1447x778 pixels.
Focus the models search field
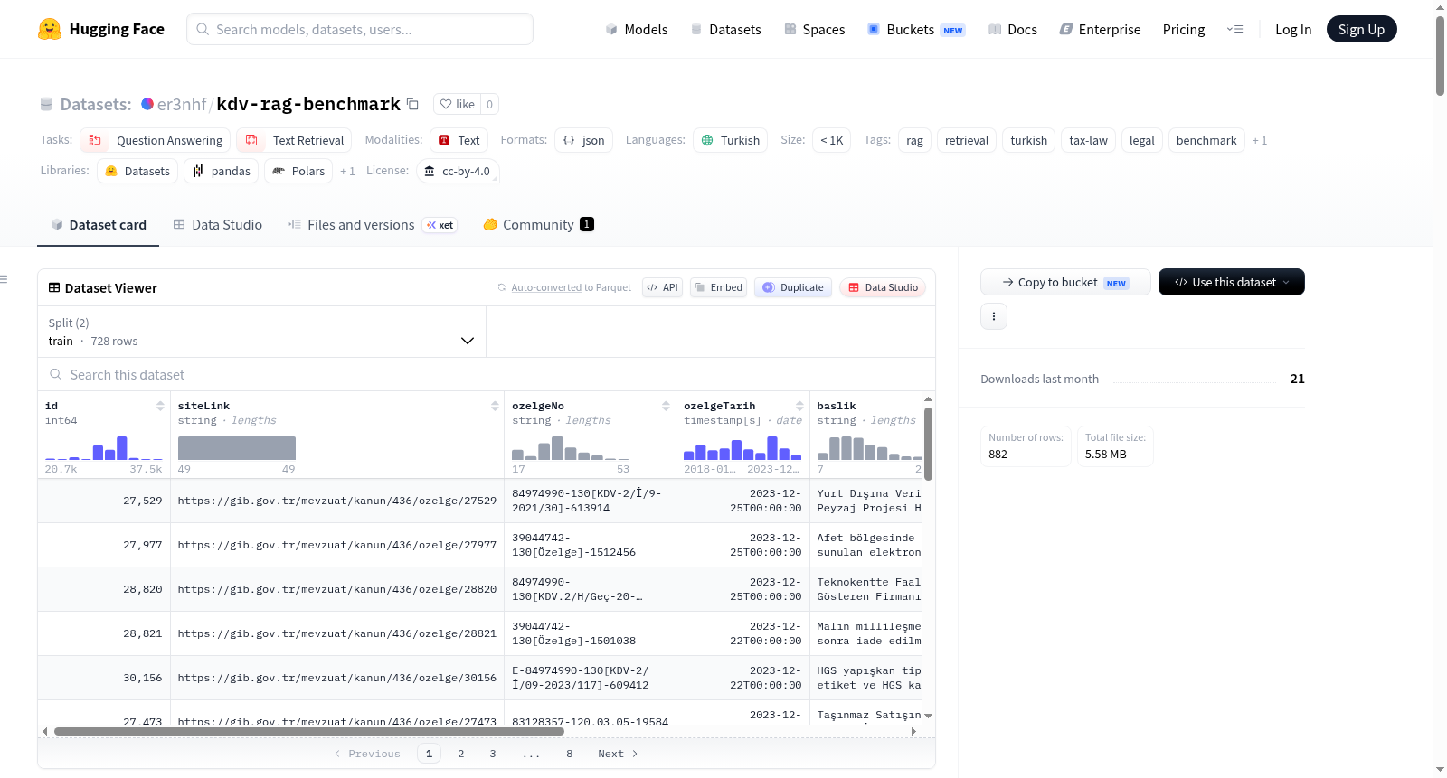pos(360,29)
